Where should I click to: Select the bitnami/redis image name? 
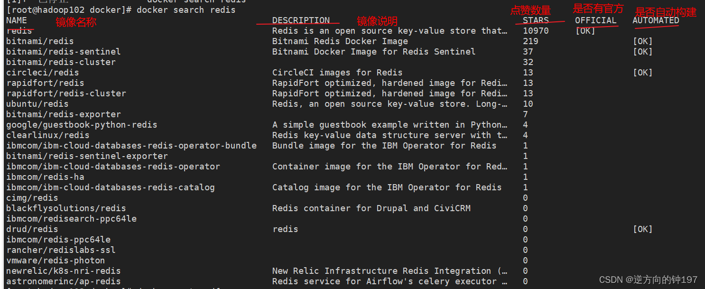(x=40, y=41)
